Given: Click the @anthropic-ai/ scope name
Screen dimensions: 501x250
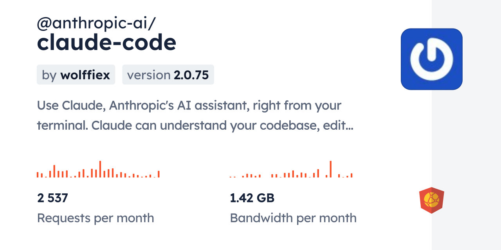Looking at the screenshot, I should pos(96,23).
